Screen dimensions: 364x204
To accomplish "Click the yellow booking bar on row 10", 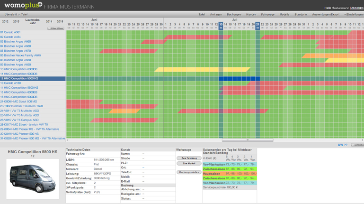I will click(x=203, y=69).
